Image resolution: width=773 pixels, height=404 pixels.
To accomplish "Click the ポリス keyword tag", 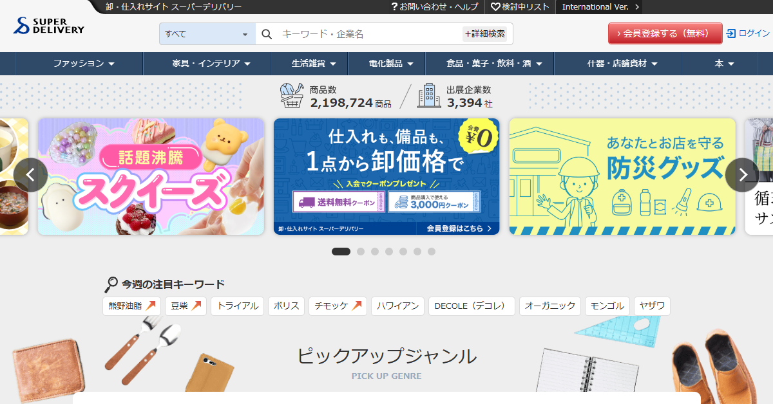I will click(287, 306).
